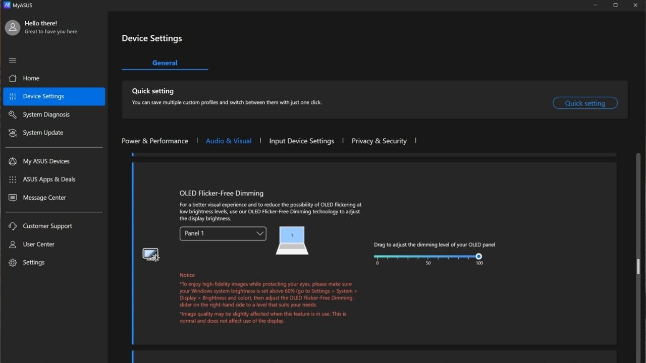The height and width of the screenshot is (363, 646).
Task: Click the Settings gear icon in sidebar
Action: coord(13,262)
